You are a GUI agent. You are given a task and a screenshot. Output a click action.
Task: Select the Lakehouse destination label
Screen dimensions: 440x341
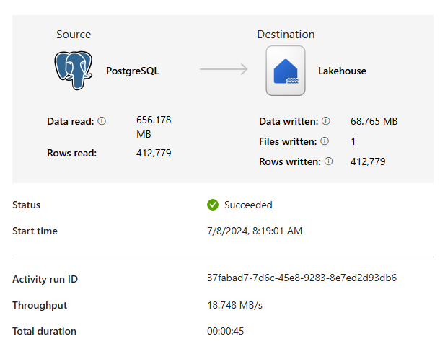(342, 71)
